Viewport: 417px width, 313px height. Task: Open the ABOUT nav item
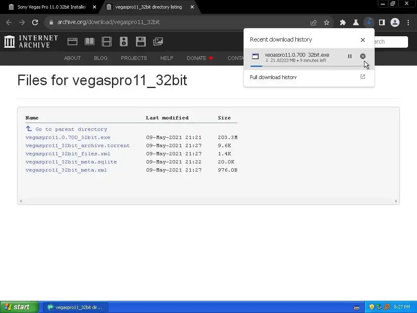coord(72,58)
